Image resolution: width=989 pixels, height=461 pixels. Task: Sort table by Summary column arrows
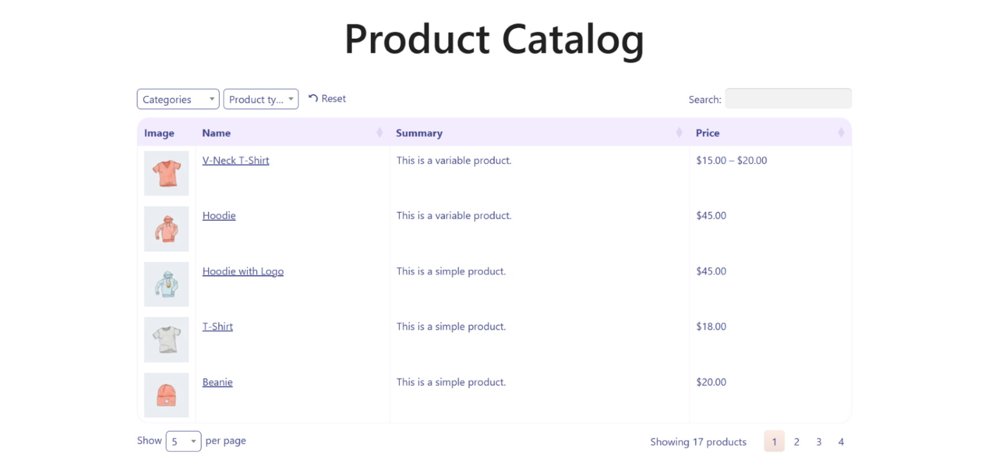(679, 133)
